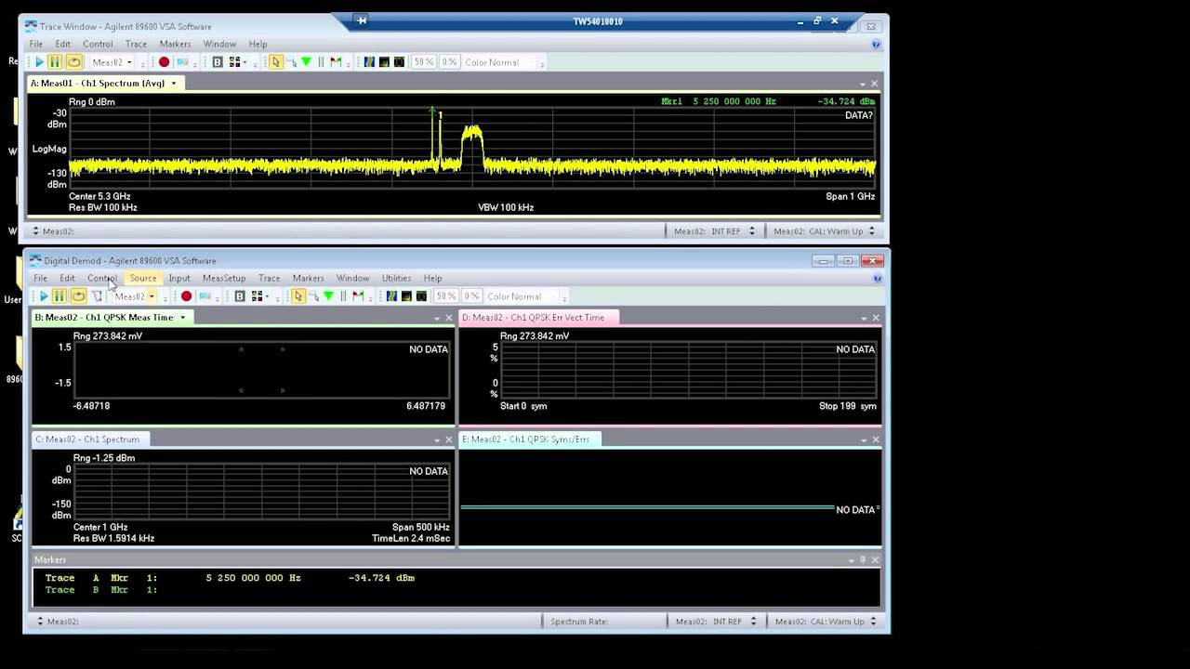
Task: Click dark history icon in Digital Demod toolbar
Action: click(x=421, y=296)
